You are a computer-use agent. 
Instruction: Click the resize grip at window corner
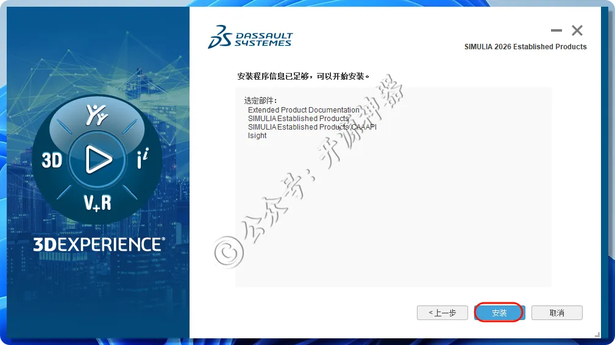click(x=597, y=335)
